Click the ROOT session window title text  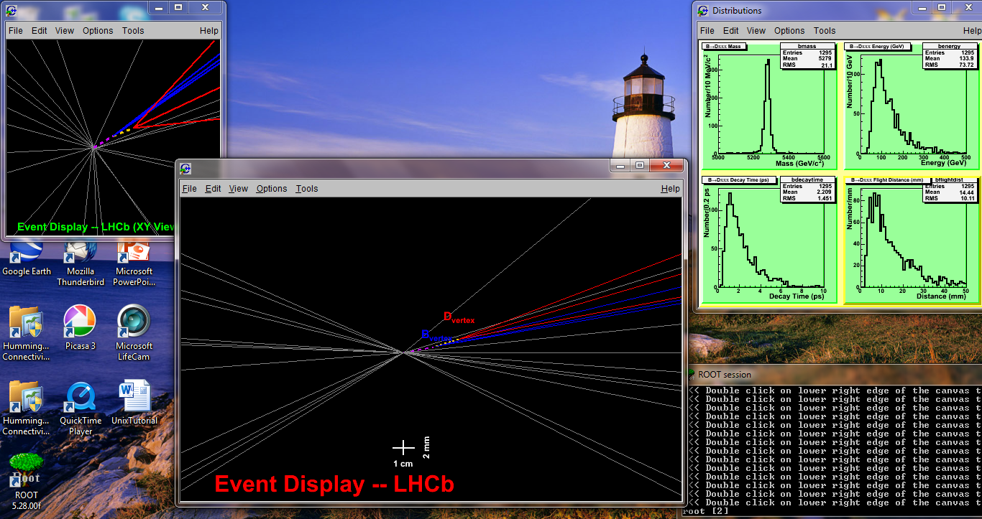725,374
